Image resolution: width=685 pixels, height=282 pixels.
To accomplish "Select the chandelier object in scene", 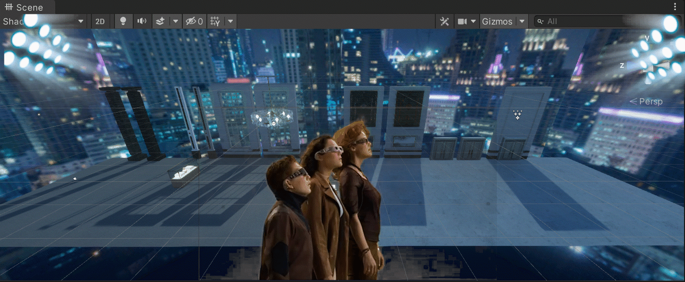I will 272,117.
